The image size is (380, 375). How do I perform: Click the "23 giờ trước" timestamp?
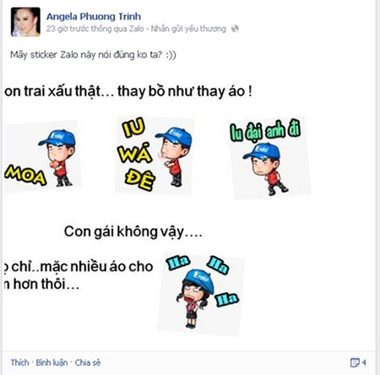[69, 29]
